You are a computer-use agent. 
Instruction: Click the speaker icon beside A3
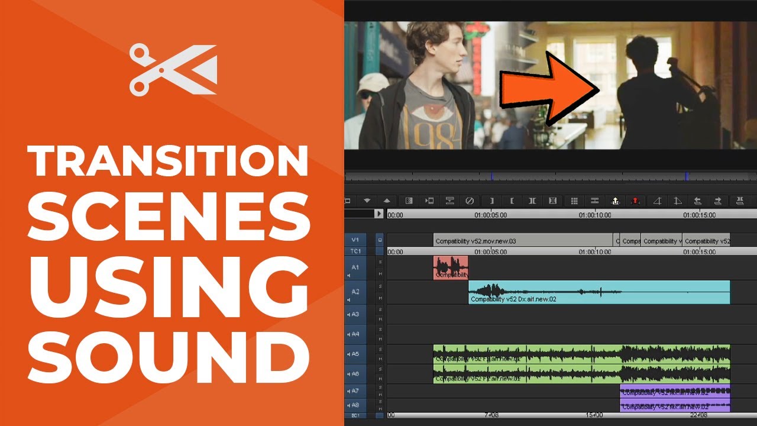[x=348, y=314]
